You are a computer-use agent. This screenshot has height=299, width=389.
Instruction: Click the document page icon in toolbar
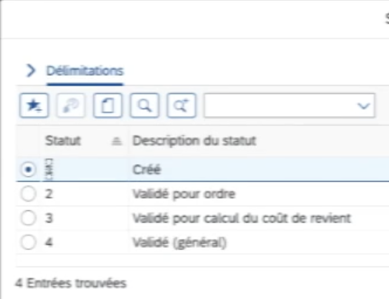coord(105,106)
